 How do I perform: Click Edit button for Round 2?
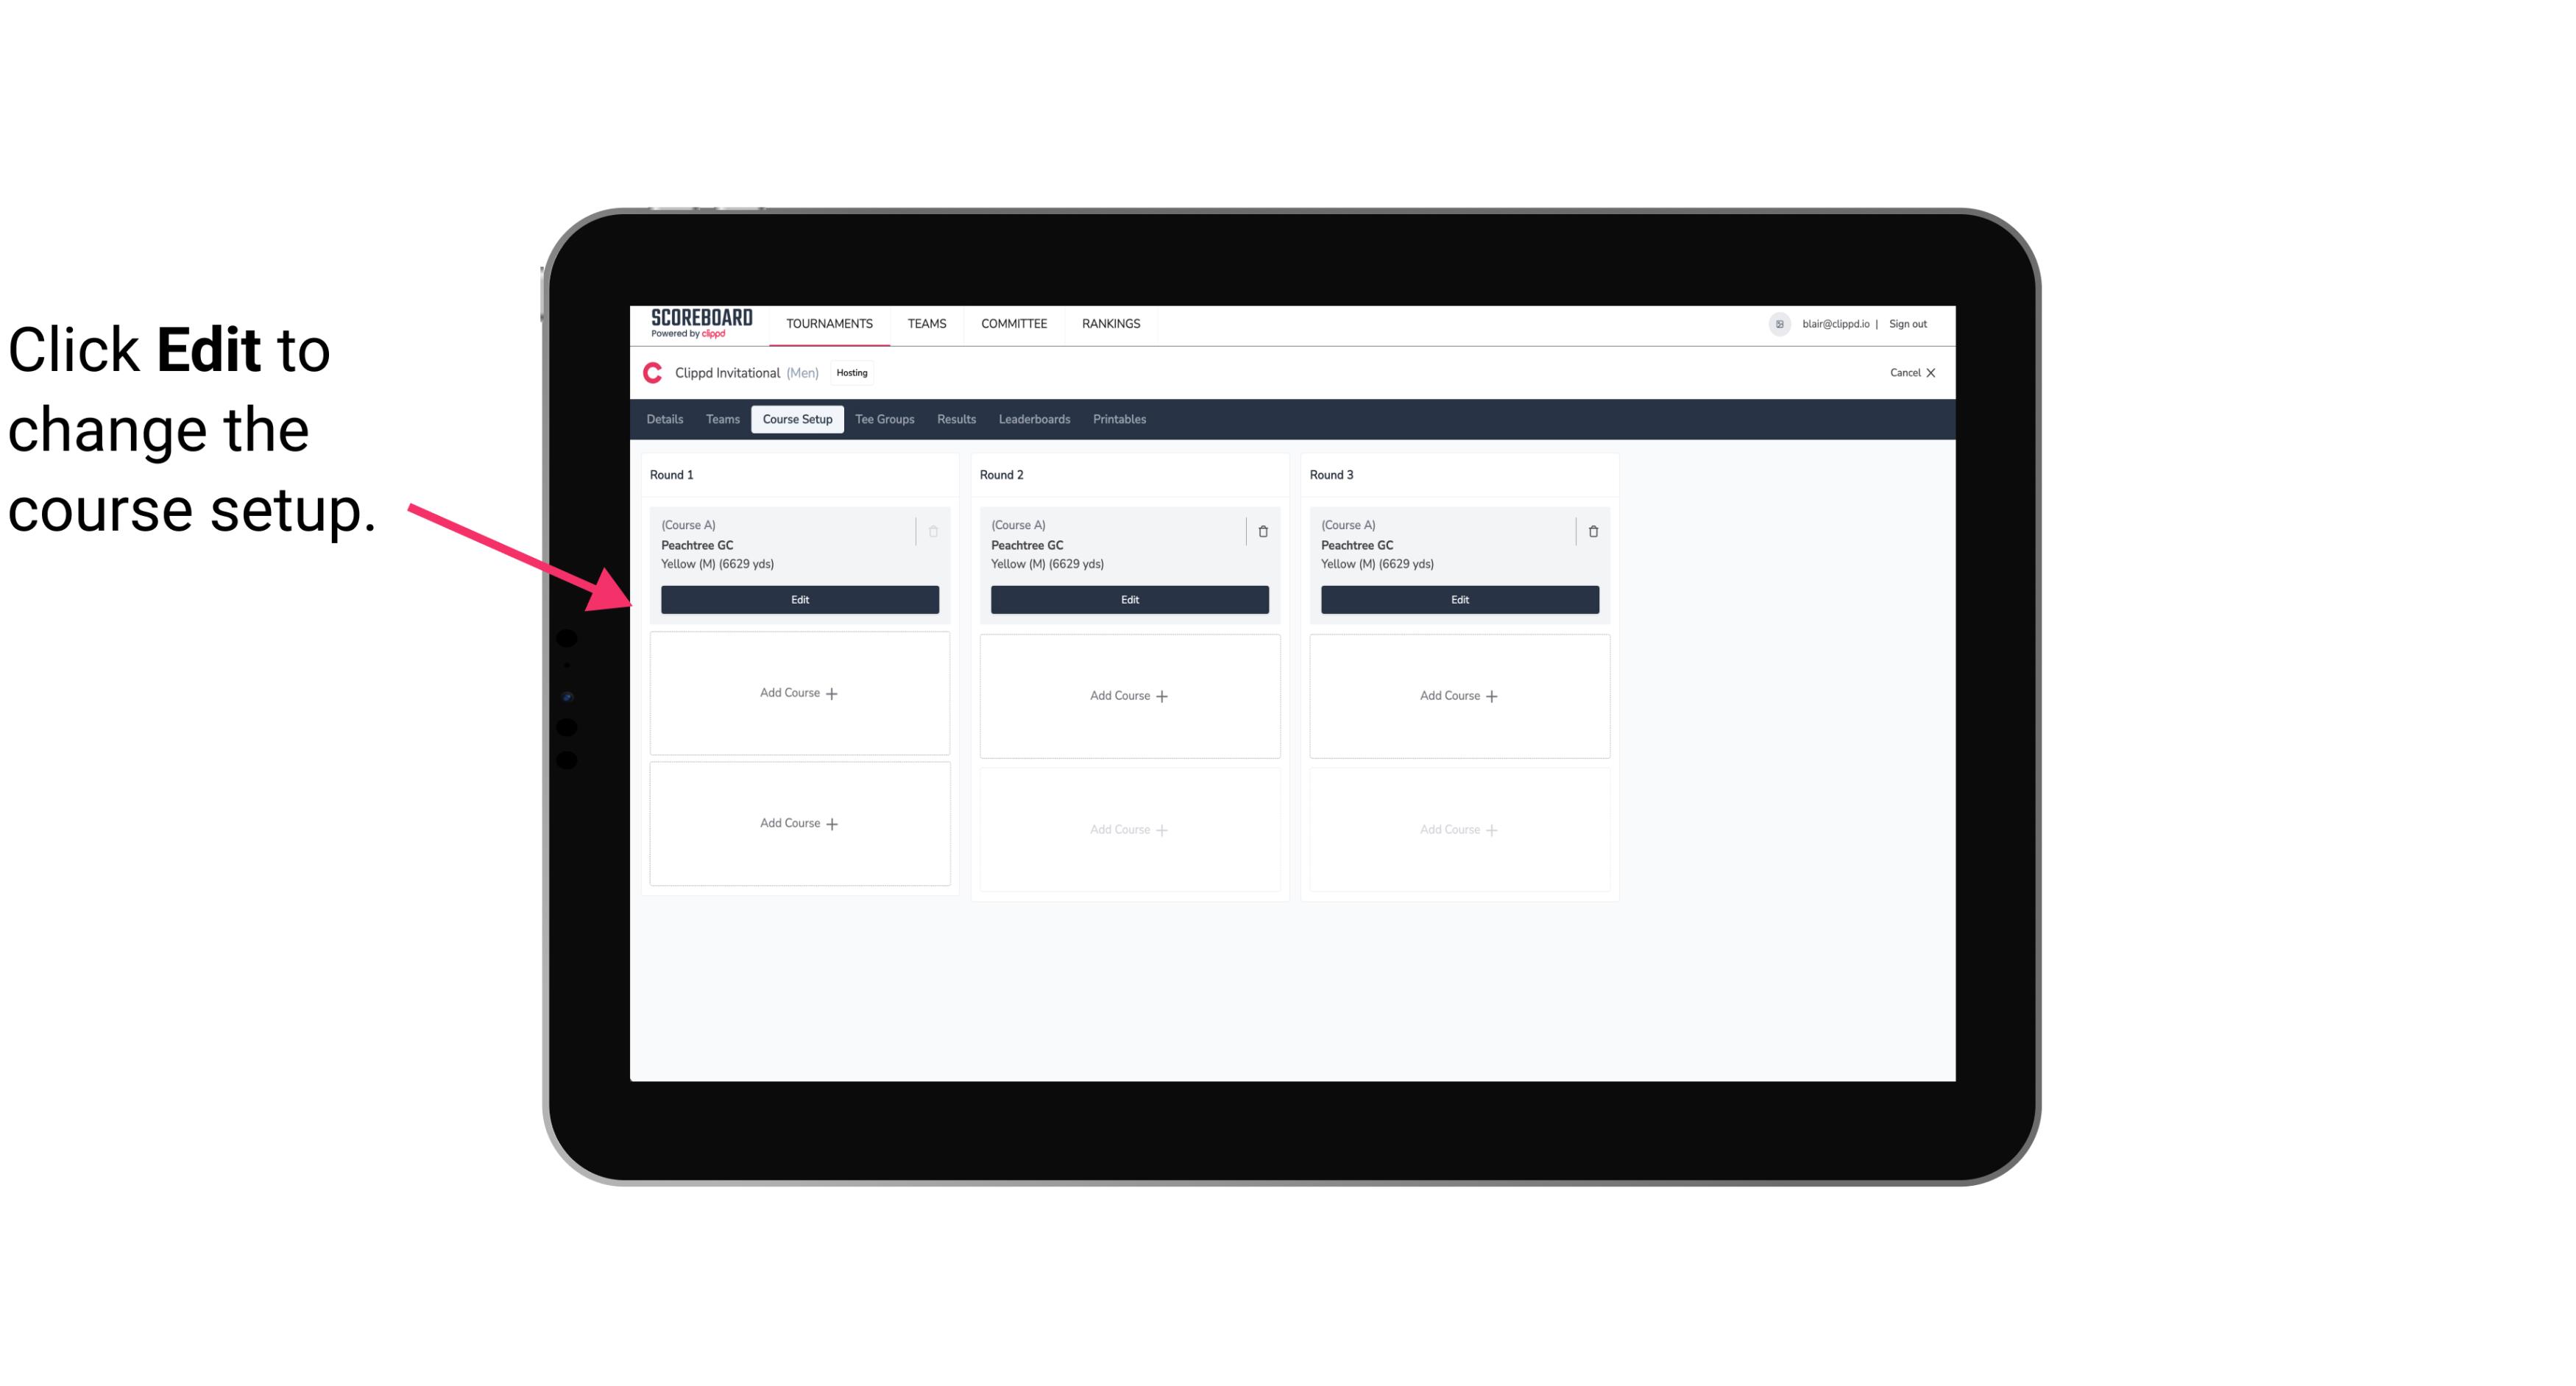(1129, 598)
